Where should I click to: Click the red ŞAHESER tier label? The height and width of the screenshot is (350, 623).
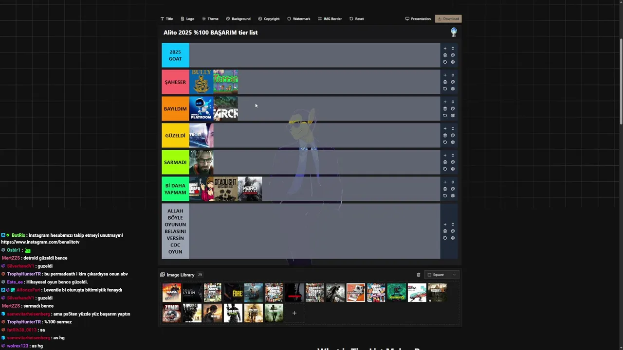click(x=175, y=82)
